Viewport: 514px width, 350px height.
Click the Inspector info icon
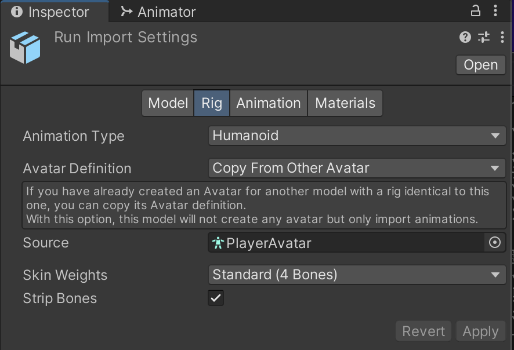coord(17,12)
